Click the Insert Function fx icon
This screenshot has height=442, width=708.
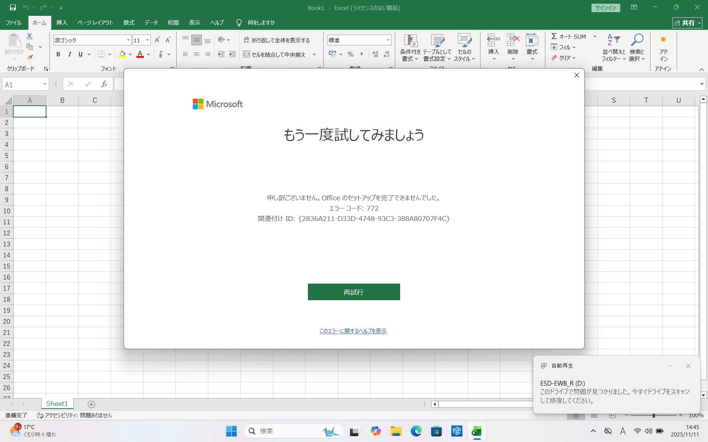(x=104, y=84)
